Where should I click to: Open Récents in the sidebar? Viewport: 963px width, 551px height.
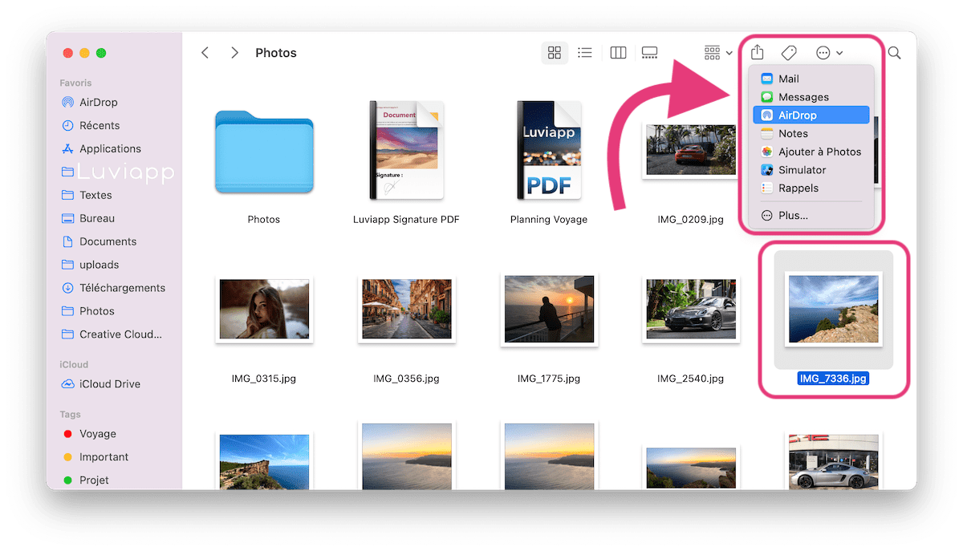pos(114,126)
